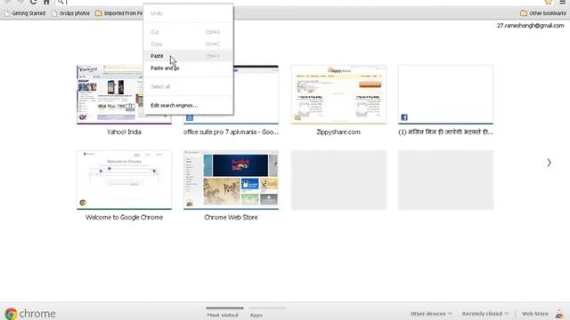Click the bookmark star icon
Screen dimensions: 570x320
549,2
